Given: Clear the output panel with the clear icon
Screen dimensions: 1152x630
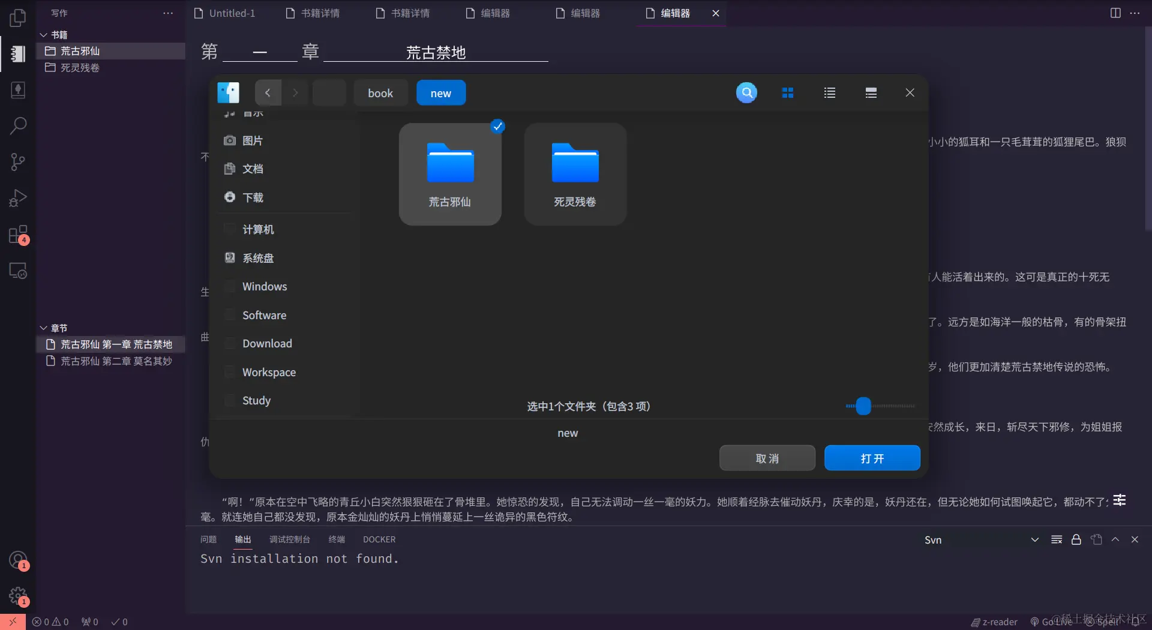Looking at the screenshot, I should 1056,539.
